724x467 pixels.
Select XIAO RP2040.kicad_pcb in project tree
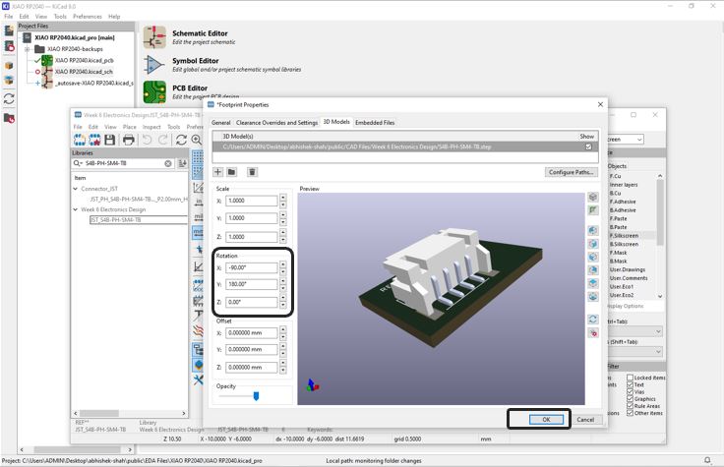[84, 60]
